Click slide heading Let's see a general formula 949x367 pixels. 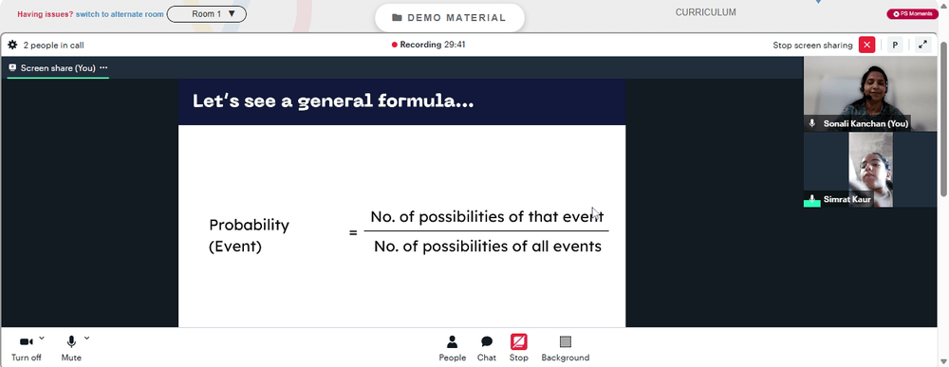tap(333, 101)
